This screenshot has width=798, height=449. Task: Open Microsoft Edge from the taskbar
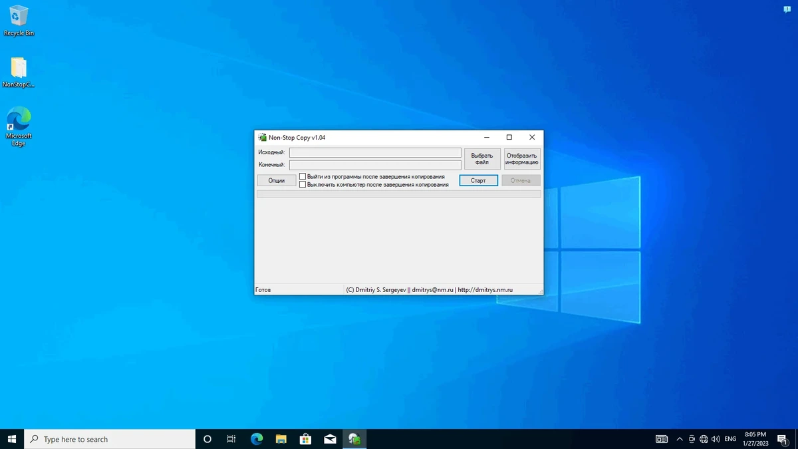[257, 439]
